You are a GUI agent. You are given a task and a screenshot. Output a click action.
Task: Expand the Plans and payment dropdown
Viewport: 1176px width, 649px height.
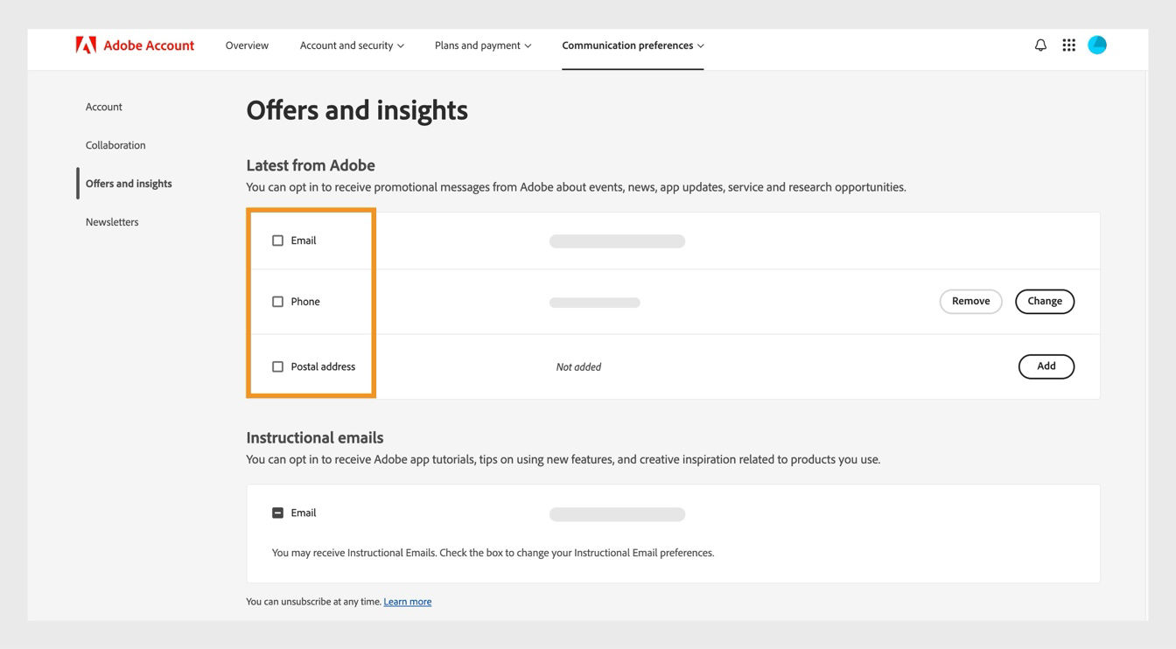[481, 45]
